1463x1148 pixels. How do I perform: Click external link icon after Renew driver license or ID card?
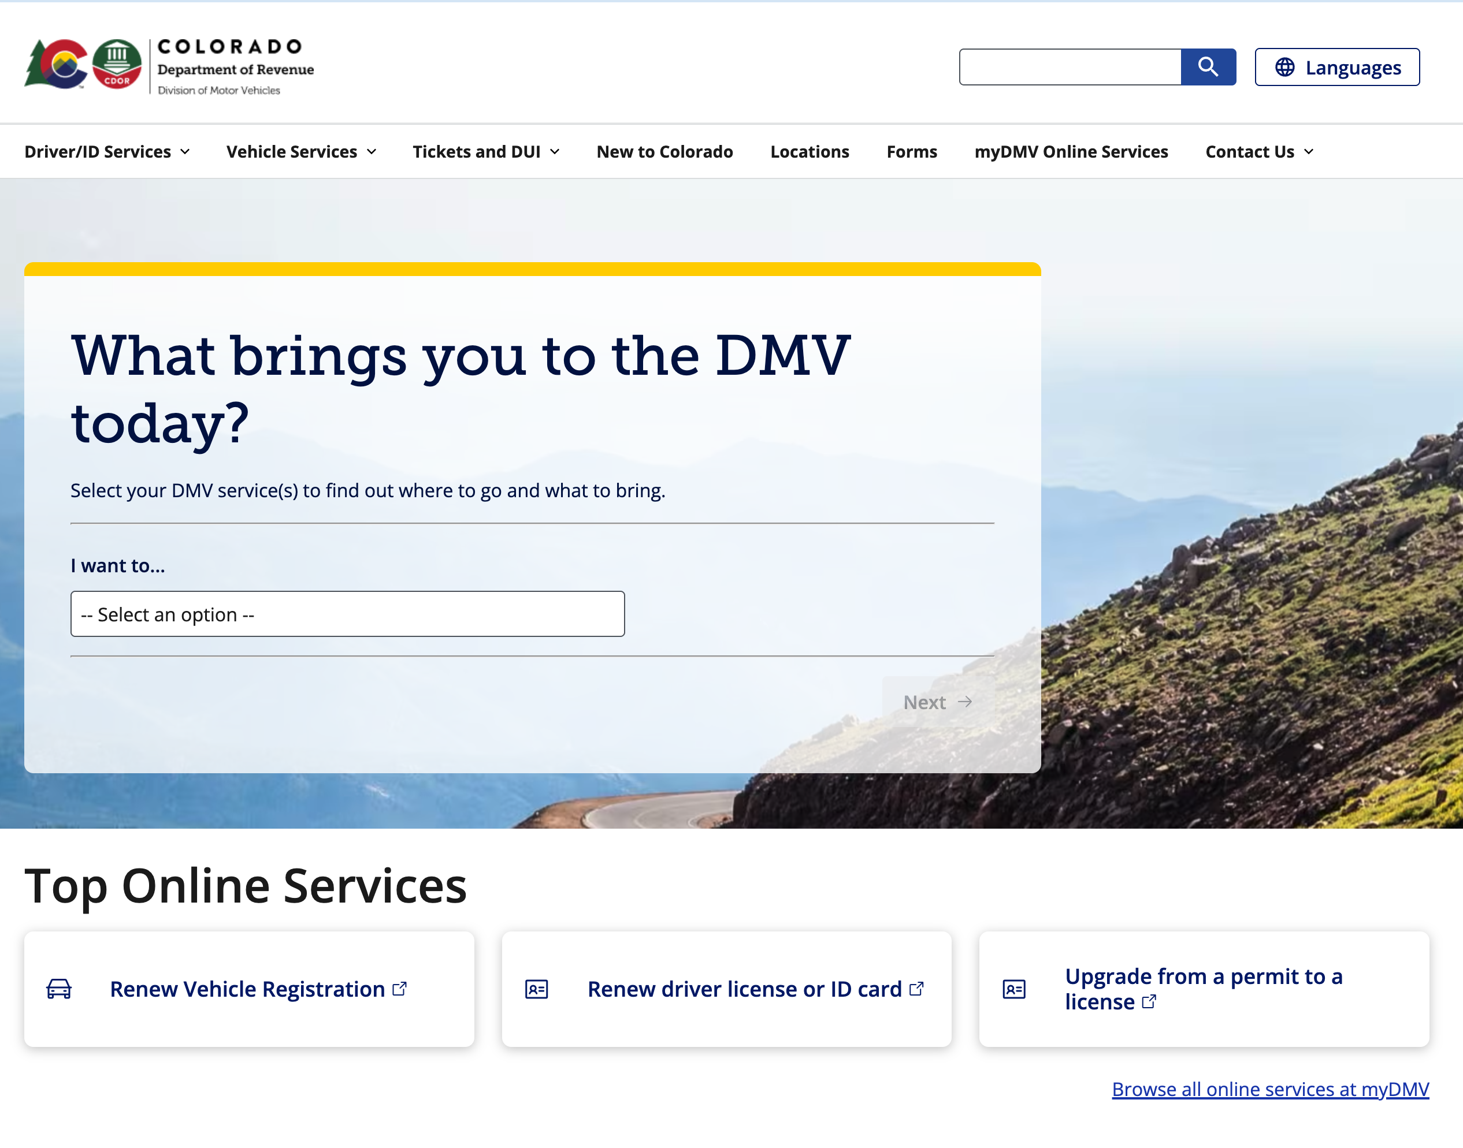(916, 989)
